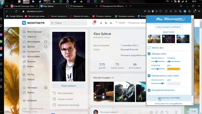Select the palm beach wallpaper thumbnail

[154, 39]
